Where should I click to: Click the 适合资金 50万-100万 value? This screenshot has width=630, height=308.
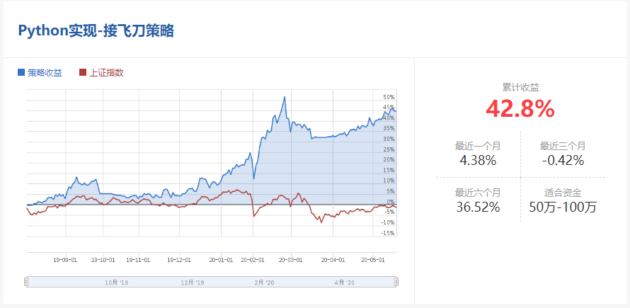(x=563, y=207)
